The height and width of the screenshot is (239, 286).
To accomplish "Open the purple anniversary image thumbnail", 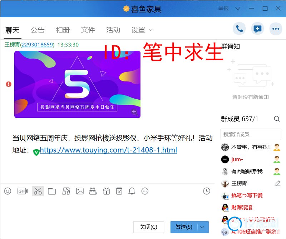I will pos(77,84).
